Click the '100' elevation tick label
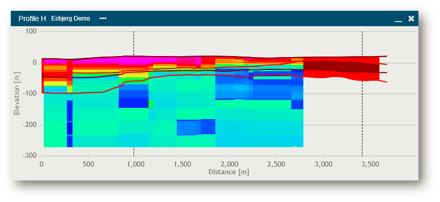 point(32,31)
